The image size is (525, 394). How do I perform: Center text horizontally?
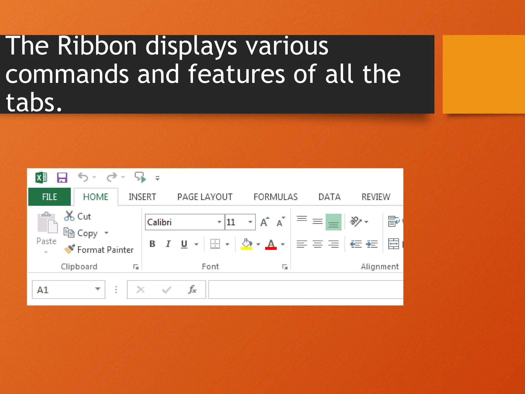point(318,244)
